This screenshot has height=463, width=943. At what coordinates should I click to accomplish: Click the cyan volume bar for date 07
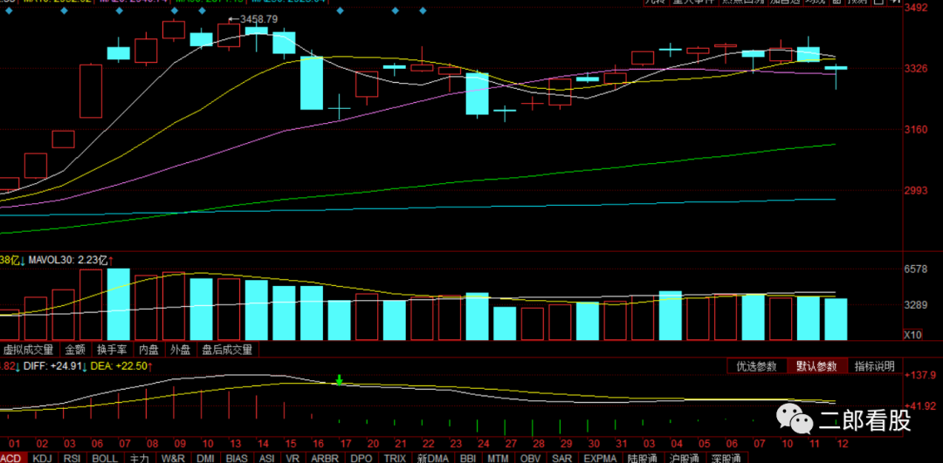pos(119,303)
